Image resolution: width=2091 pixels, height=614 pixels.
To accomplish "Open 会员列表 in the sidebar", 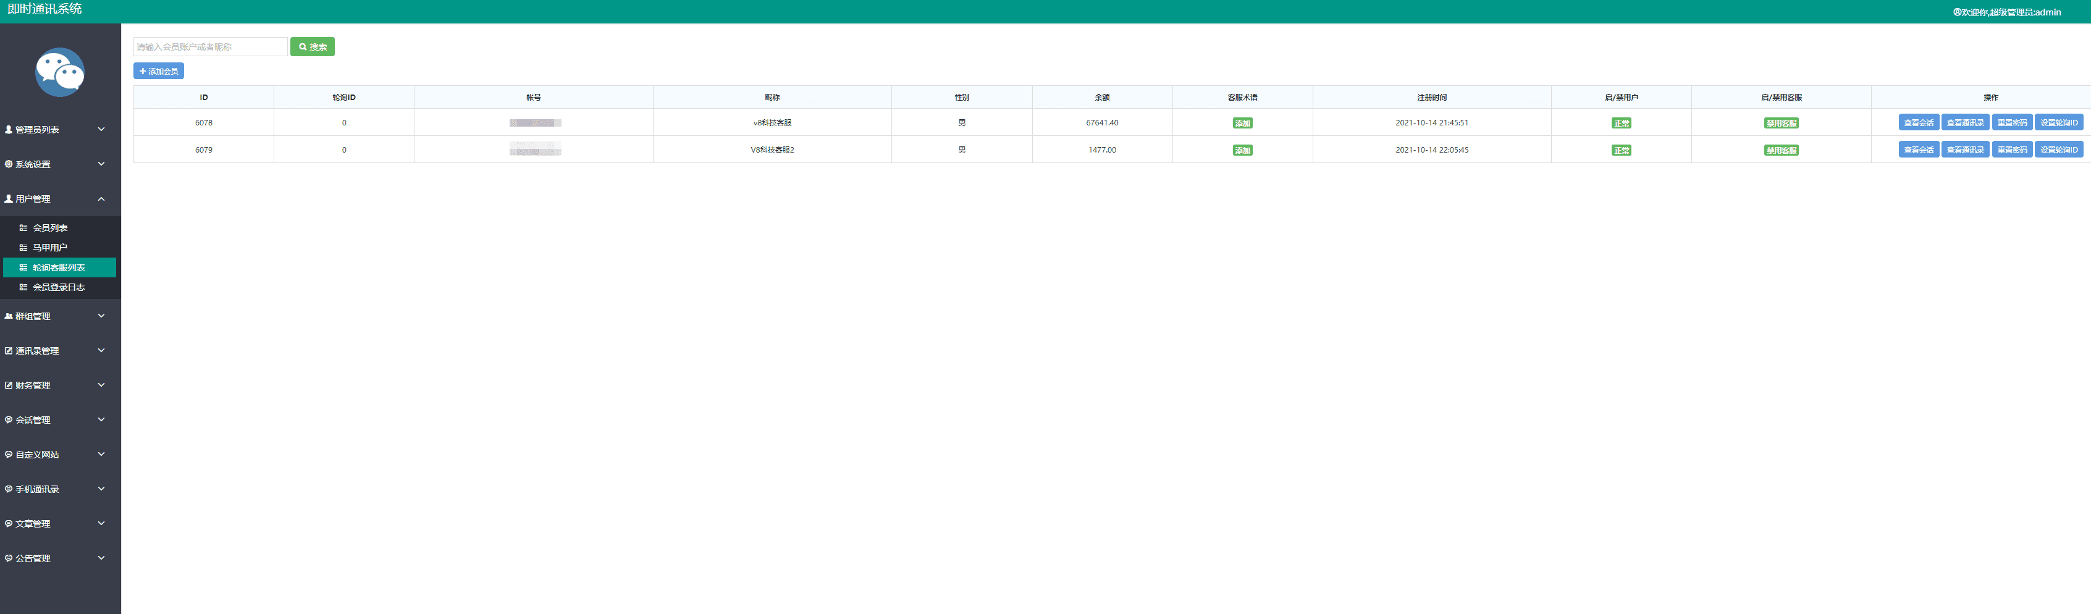I will point(49,228).
